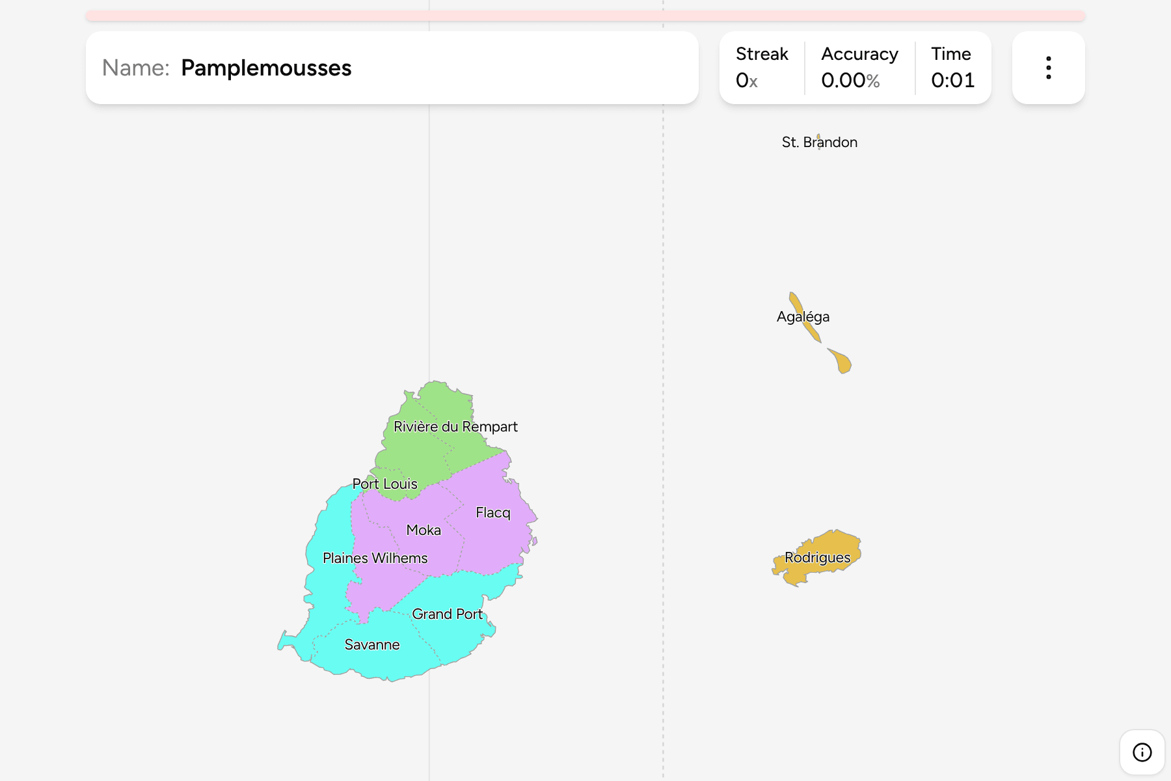The height and width of the screenshot is (781, 1171).
Task: Click the Savanne district
Action: [x=372, y=645]
